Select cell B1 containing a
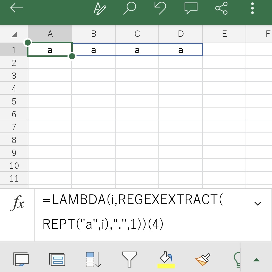 (x=94, y=50)
